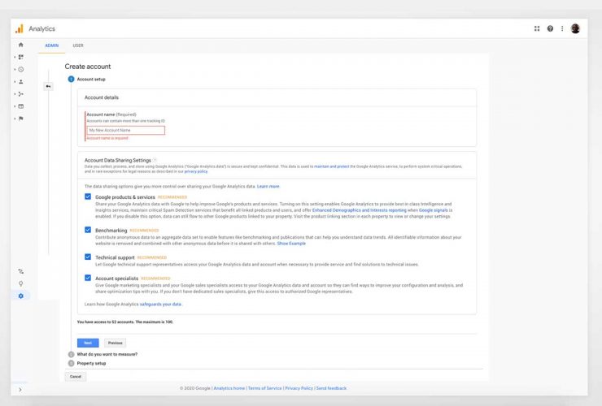Click the Previous button
This screenshot has height=406, width=602.
[116, 343]
